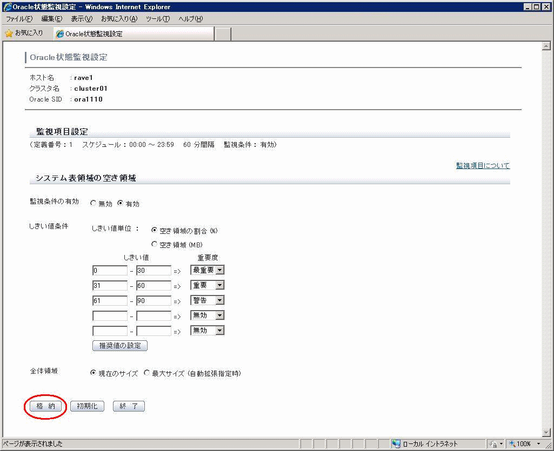Open the ファイル(F) menu
This screenshot has width=554, height=451.
pyautogui.click(x=19, y=19)
